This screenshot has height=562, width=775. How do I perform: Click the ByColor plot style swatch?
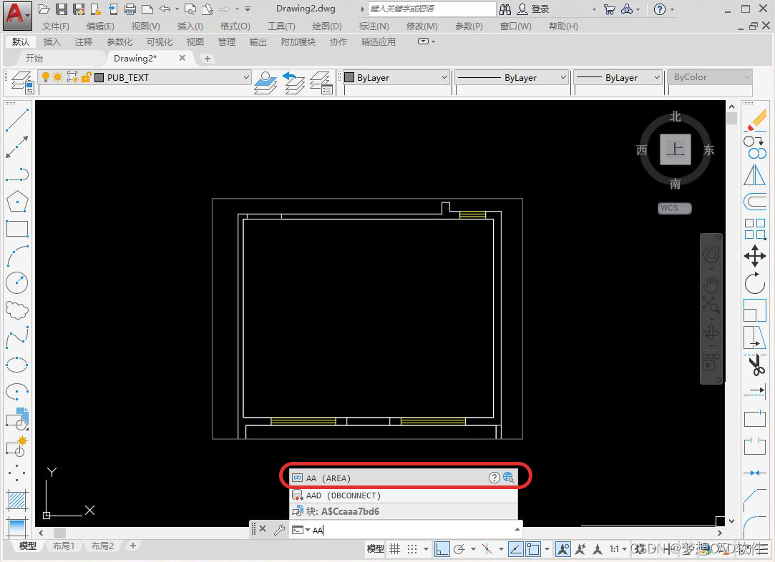708,77
